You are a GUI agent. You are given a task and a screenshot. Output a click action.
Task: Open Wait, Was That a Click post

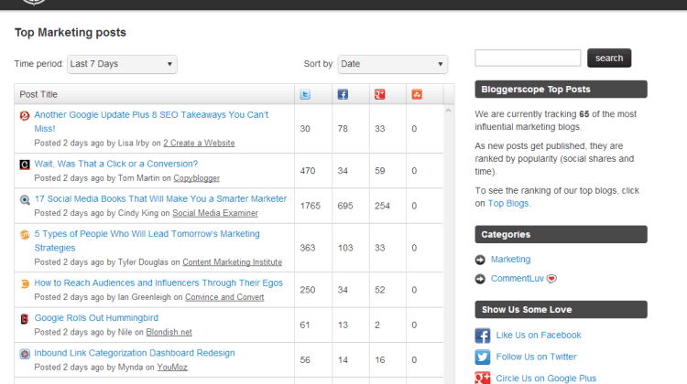click(116, 164)
